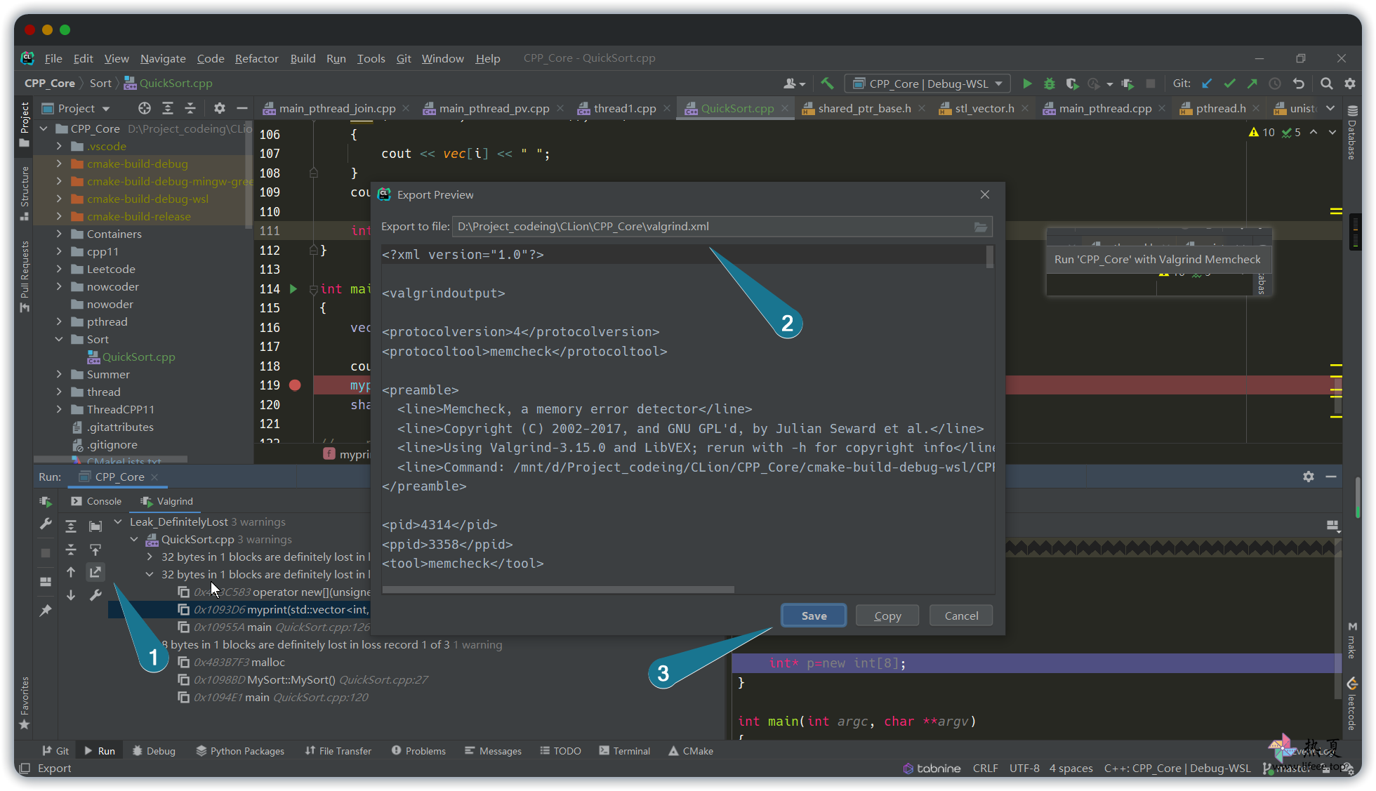
Task: Click the Git rollback arrow icon
Action: point(1299,84)
